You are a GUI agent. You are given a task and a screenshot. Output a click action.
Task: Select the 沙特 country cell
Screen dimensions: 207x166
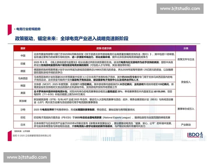23,110
